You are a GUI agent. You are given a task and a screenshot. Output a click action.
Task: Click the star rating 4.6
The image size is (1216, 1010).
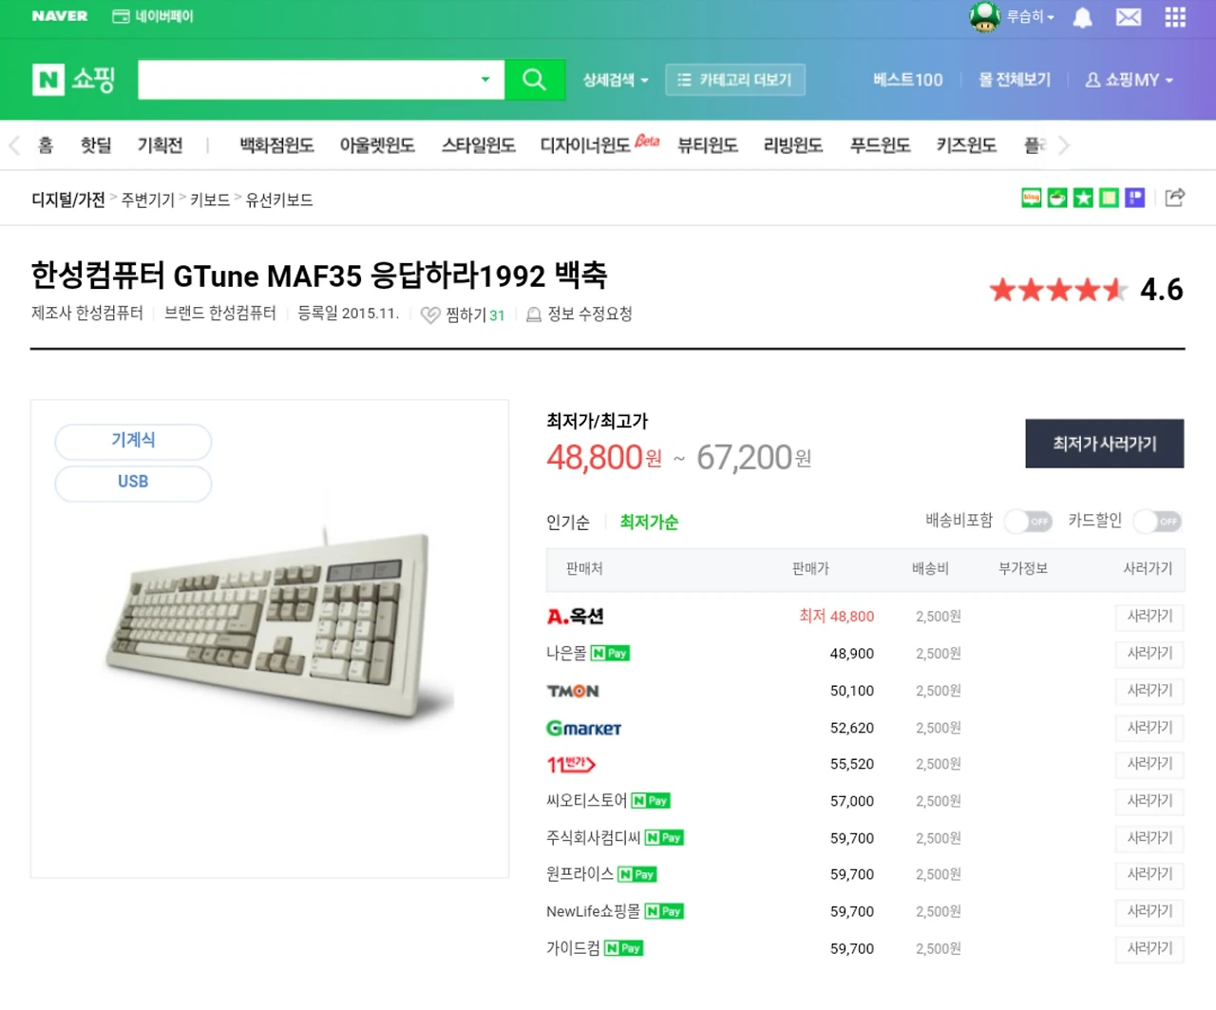click(x=1086, y=290)
